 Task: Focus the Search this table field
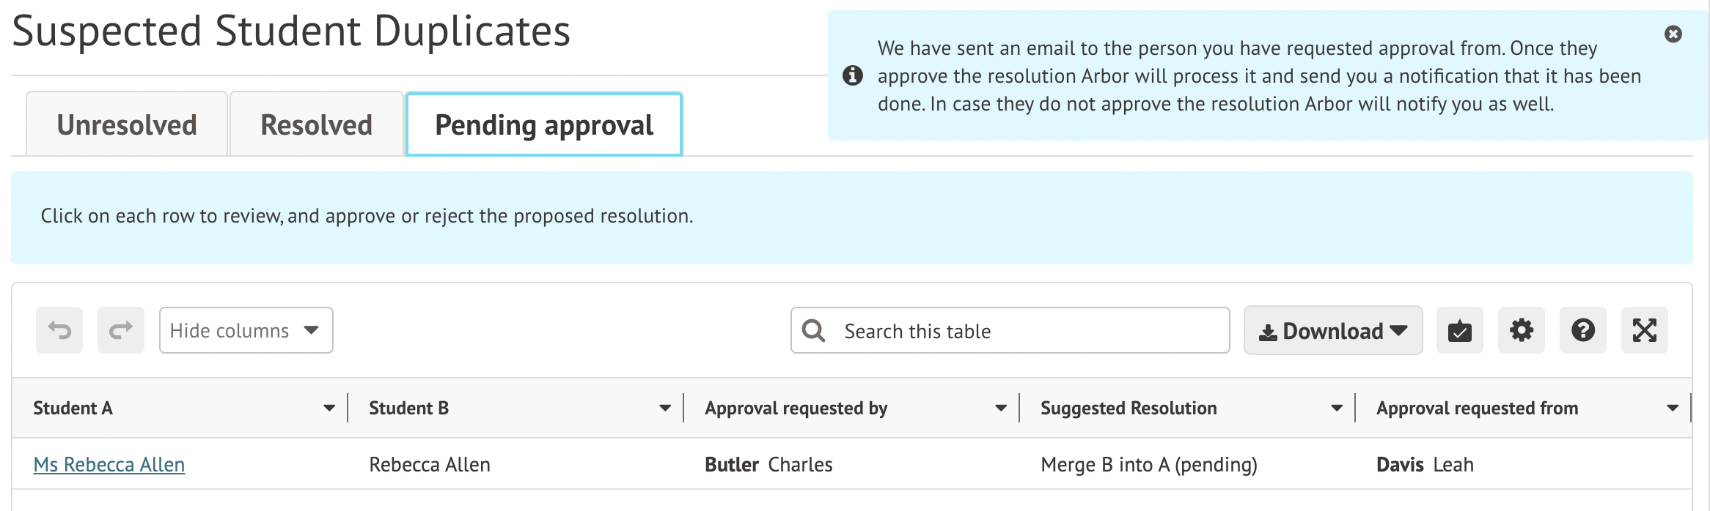1027,331
